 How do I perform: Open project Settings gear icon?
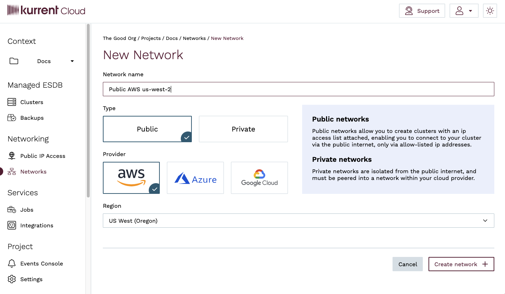click(11, 279)
